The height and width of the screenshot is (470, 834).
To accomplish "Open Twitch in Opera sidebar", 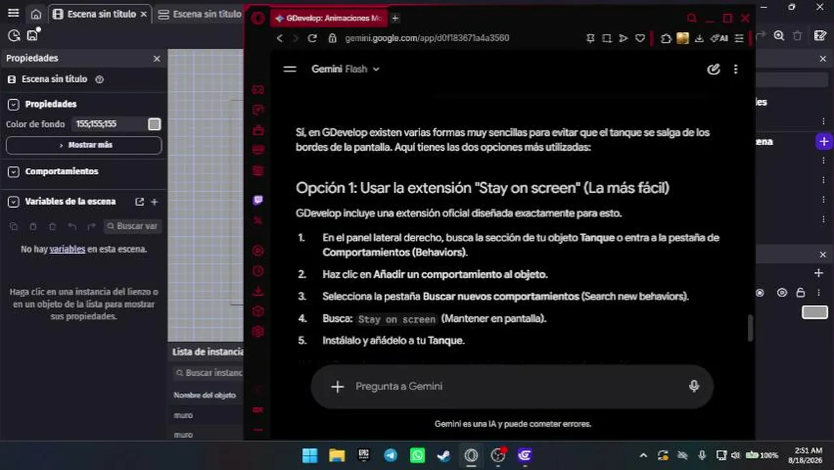I will pos(258,200).
